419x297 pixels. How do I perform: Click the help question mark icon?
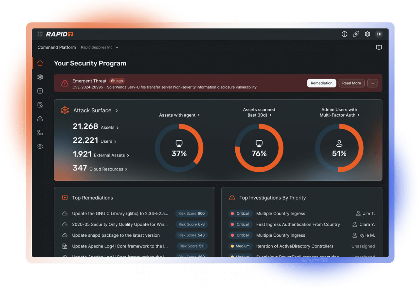[344, 34]
